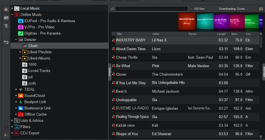Sort by the Remix column header
265x140 pixels.
(x=202, y=34)
